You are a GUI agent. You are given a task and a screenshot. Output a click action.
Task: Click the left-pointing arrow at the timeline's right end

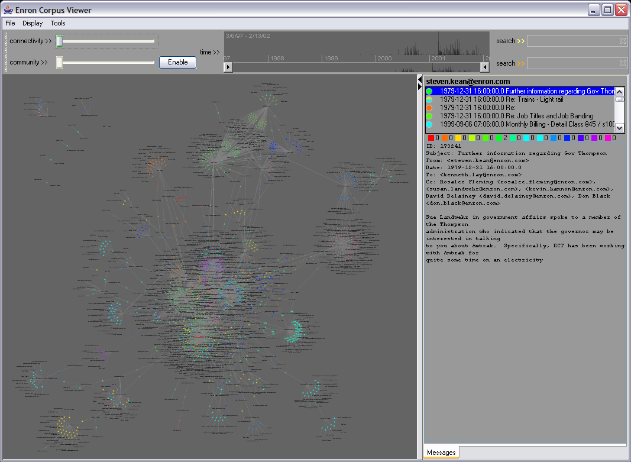(x=485, y=67)
